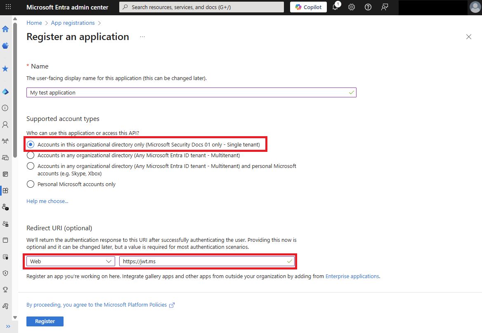Click the sidebar scroll up arrow
The image size is (482, 333).
(x=15, y=19)
